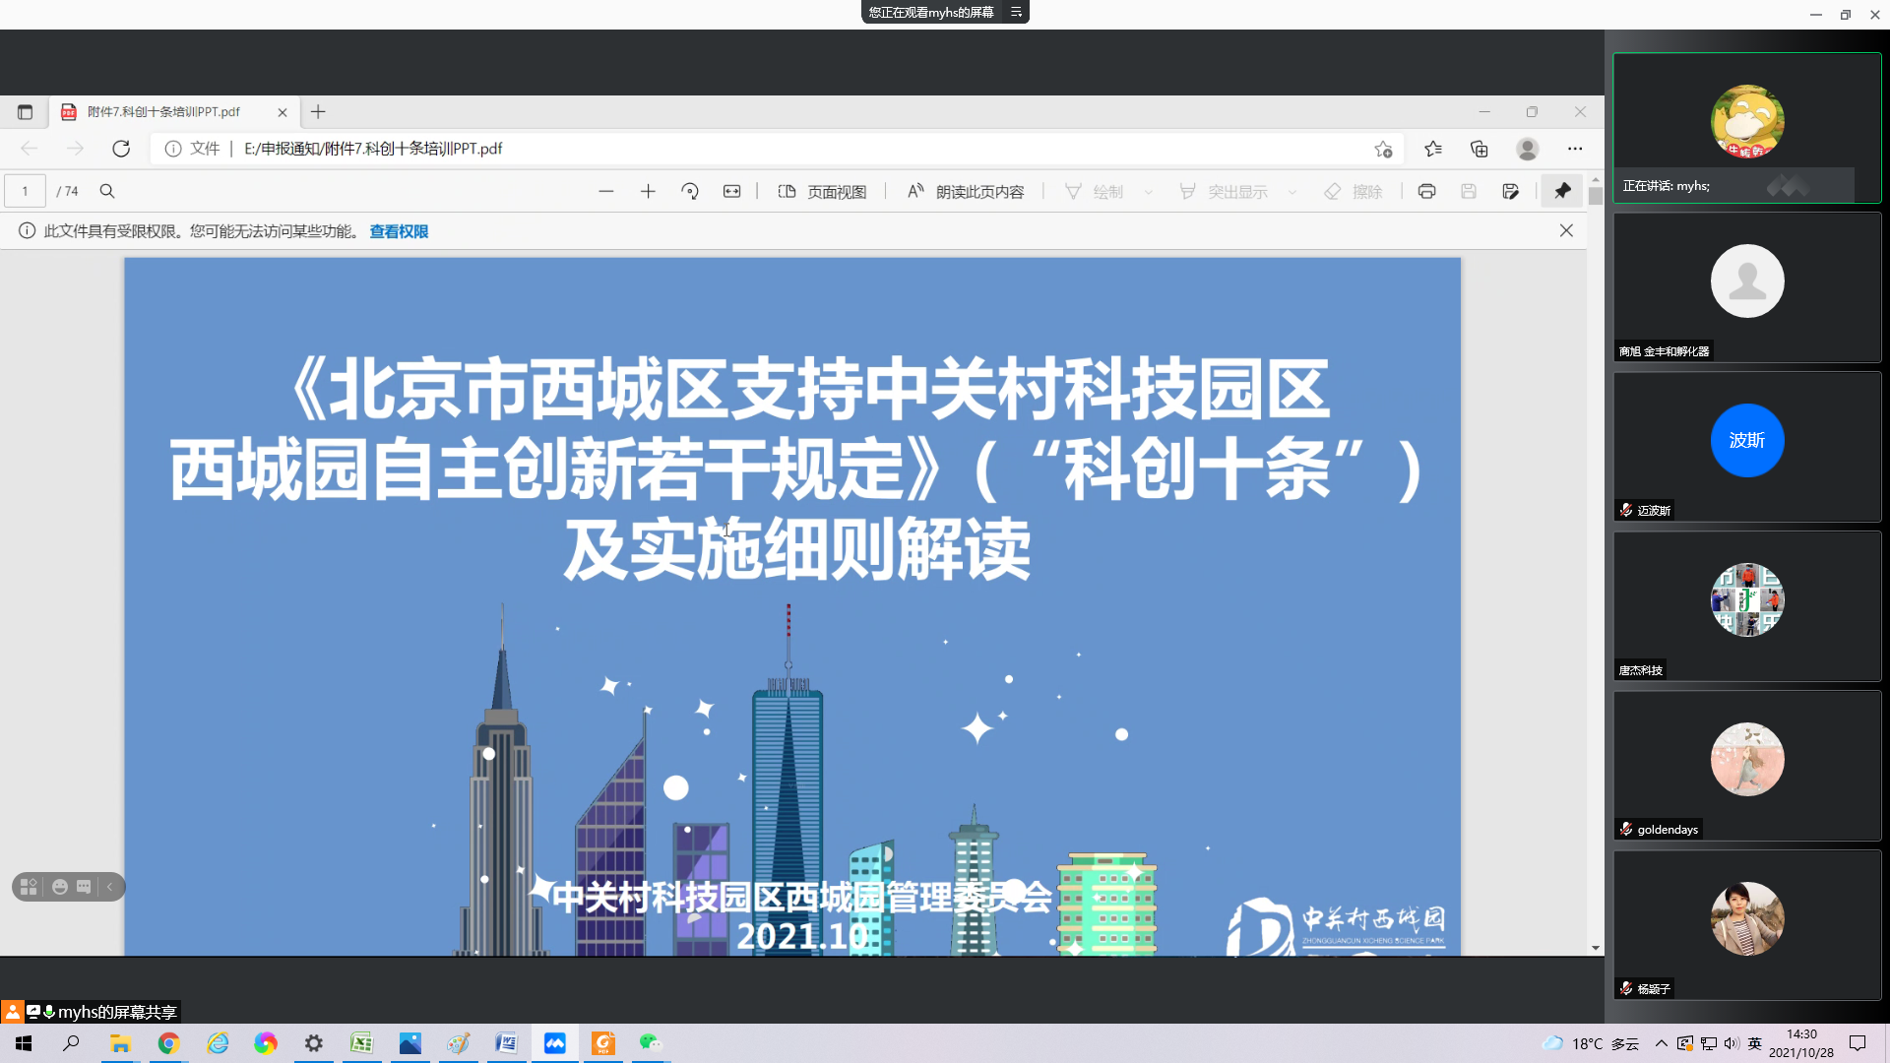Screen dimensions: 1890x1063
Task: Click the address bar with PDF path
Action: click(x=778, y=149)
